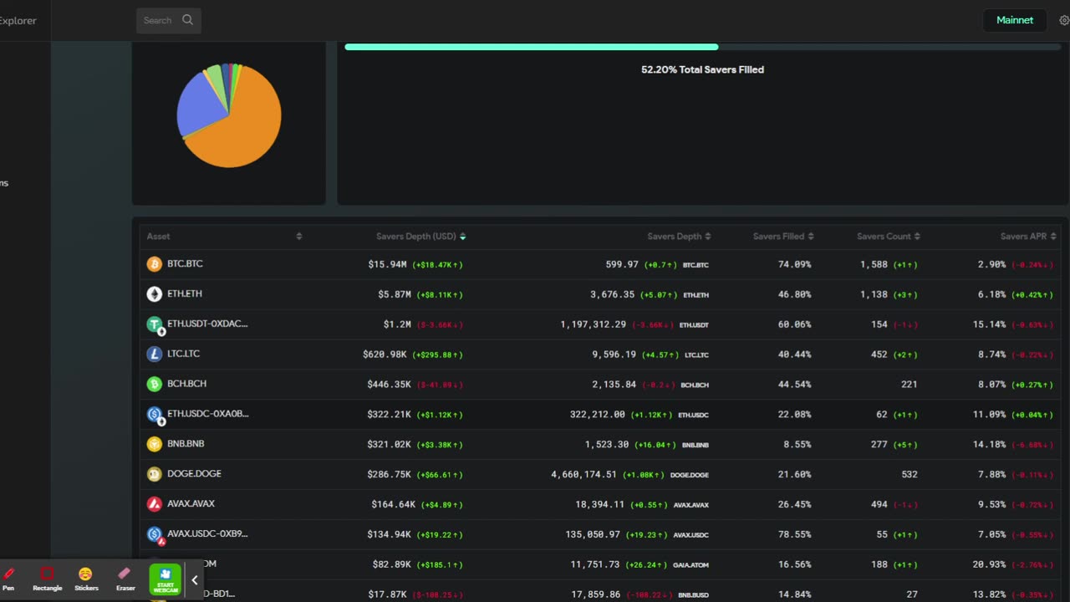Click the Total Savers Filled progress bar
The image size is (1070, 602).
(702, 47)
